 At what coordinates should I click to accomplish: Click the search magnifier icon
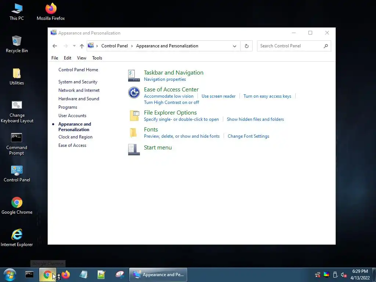click(325, 46)
